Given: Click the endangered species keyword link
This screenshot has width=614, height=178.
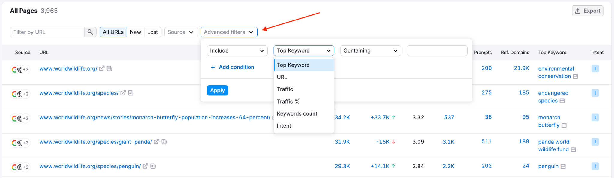Looking at the screenshot, I should click(x=553, y=97).
